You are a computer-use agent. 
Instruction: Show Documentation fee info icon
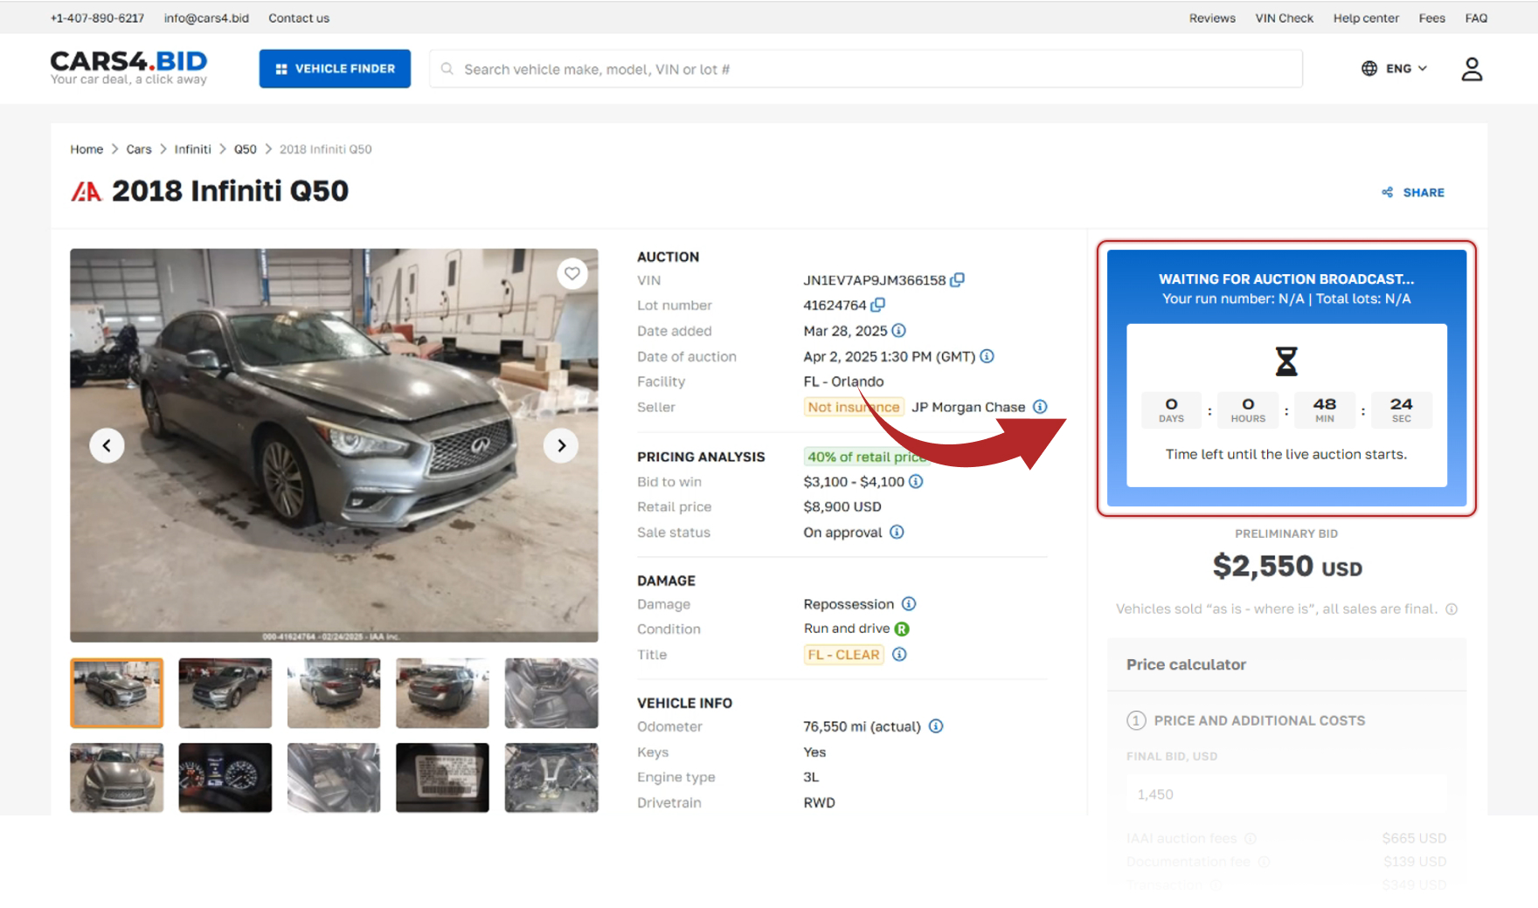1264,862
